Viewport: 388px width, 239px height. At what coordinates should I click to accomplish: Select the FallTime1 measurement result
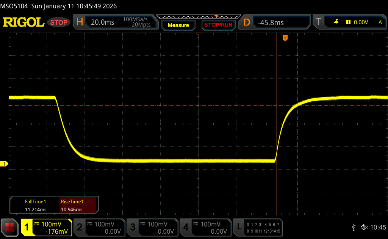35,206
